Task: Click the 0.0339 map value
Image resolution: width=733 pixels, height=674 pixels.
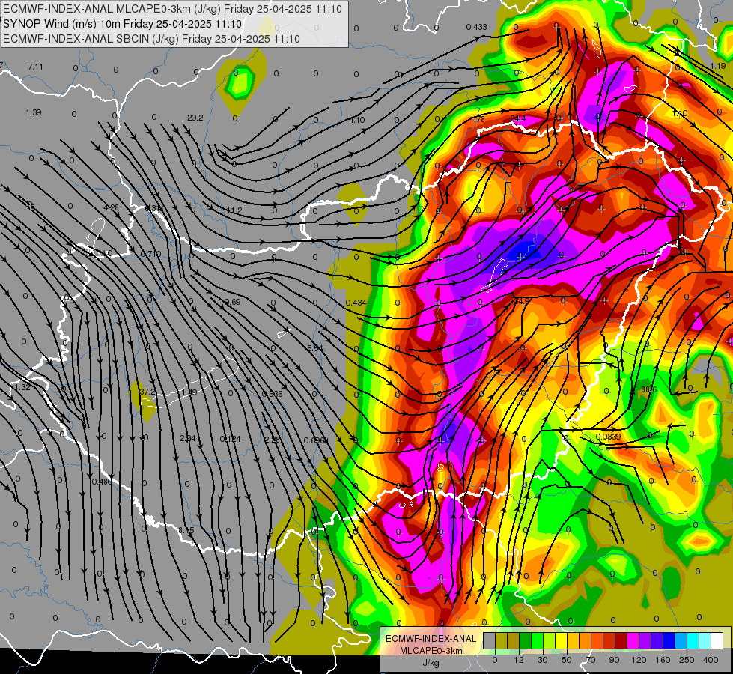Action: coord(608,437)
